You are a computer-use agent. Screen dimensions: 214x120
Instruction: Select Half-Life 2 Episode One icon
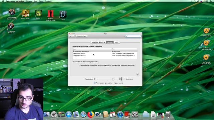click(x=207, y=45)
